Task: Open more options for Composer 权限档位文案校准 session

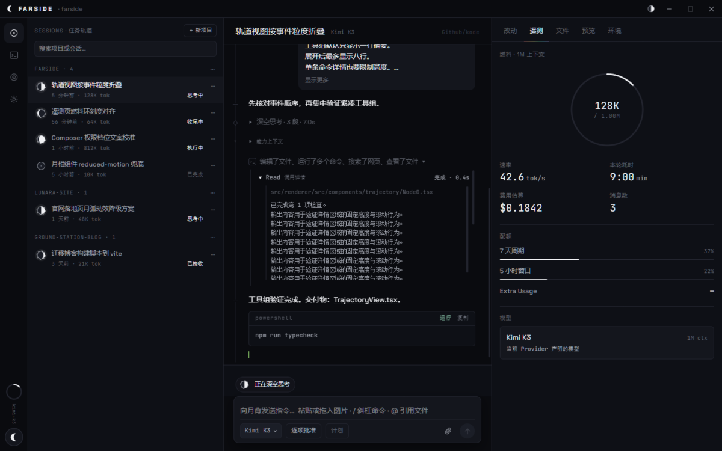Action: (x=212, y=138)
